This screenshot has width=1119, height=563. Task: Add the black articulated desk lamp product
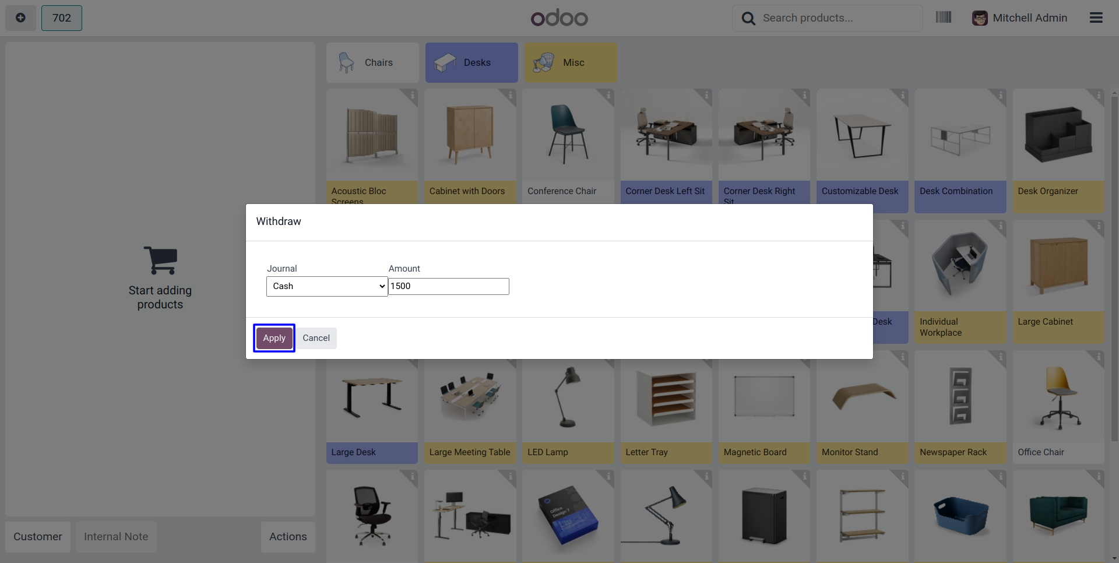pyautogui.click(x=666, y=516)
